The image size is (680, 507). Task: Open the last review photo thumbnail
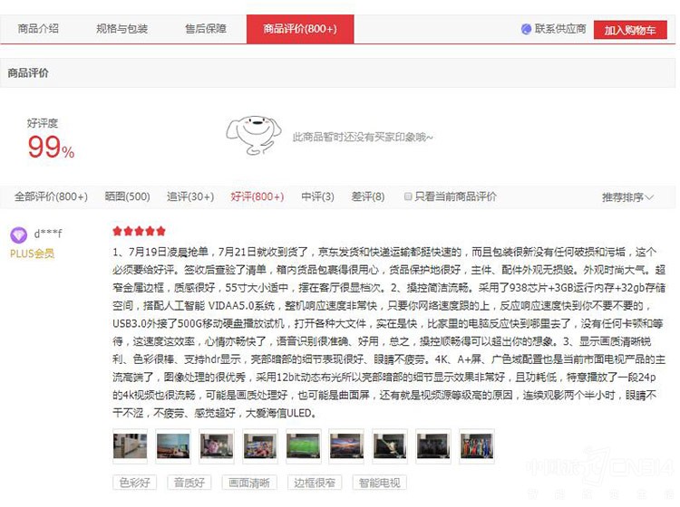[x=477, y=446]
